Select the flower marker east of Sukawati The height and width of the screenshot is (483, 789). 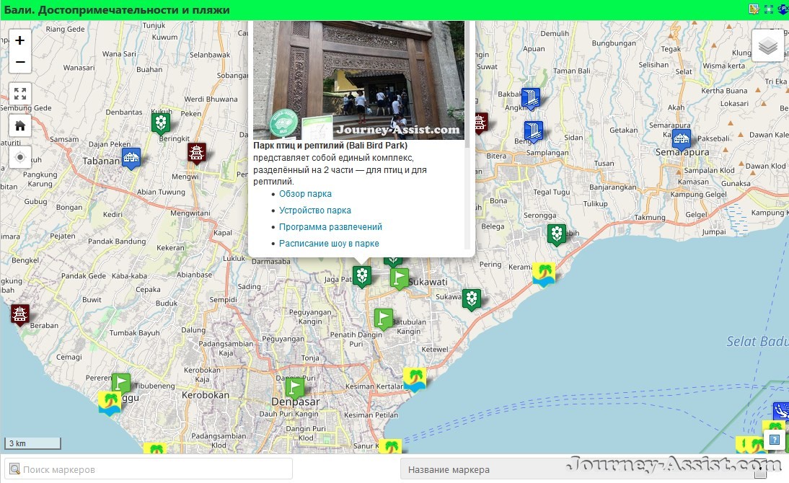coord(472,300)
